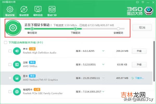This screenshot has width=156, height=104.
Task: Expand version dropdown for 7.114.1003.2017
Action: (x=103, y=92)
